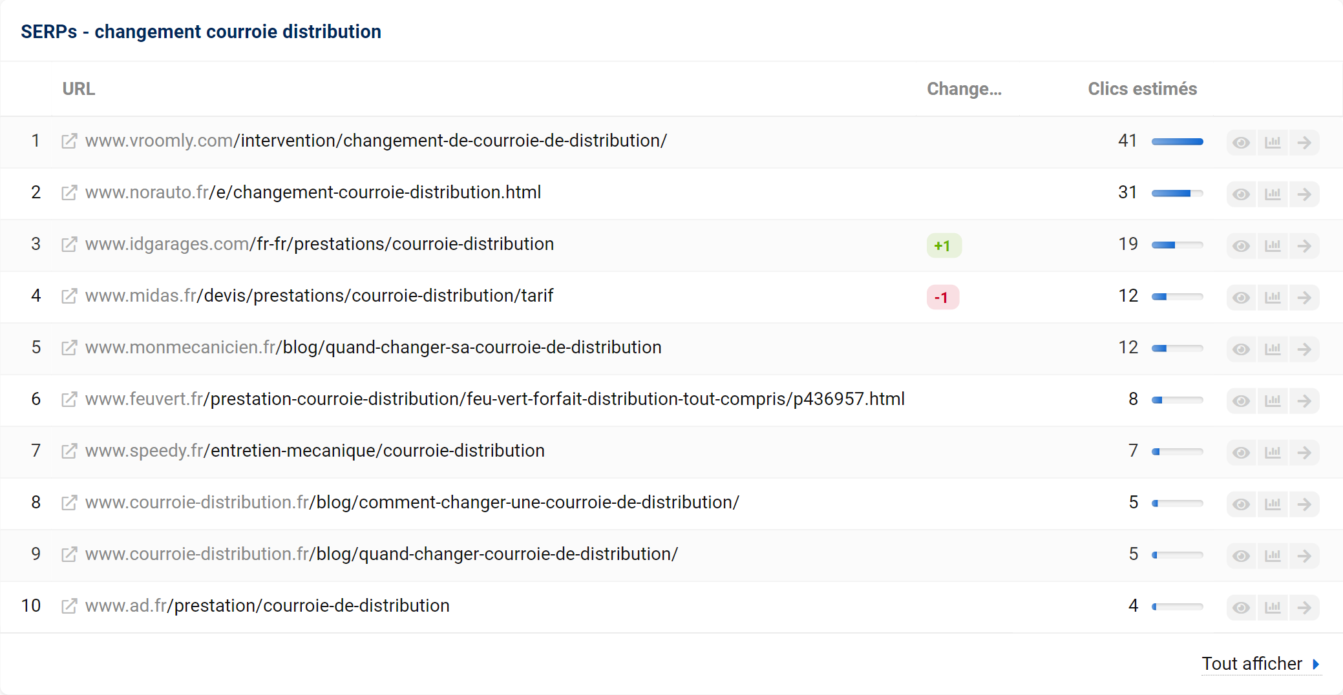Viewport: 1343px width, 695px height.
Task: Open external link icon for norauto.fr row
Action: pos(69,192)
